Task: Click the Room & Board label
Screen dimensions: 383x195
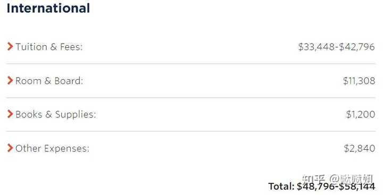Action: click(x=49, y=81)
